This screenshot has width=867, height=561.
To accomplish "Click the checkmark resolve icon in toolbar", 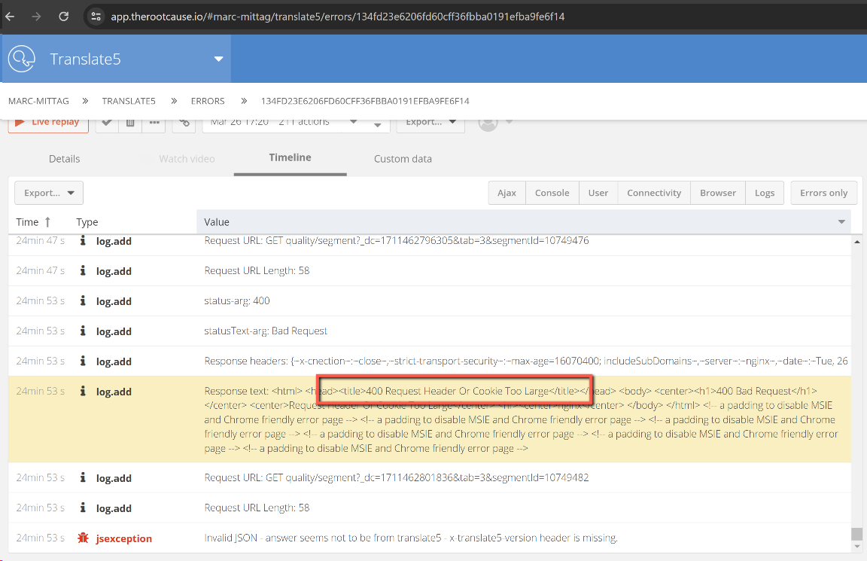I will pos(107,123).
